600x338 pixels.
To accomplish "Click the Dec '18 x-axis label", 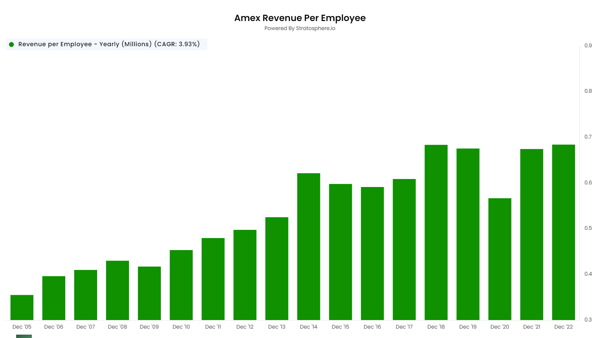I will (x=436, y=327).
